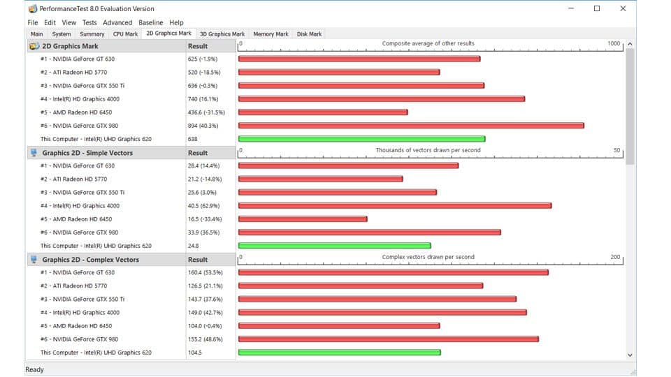Open the Tests menu
Viewport: 671px width, 377px height.
(89, 22)
